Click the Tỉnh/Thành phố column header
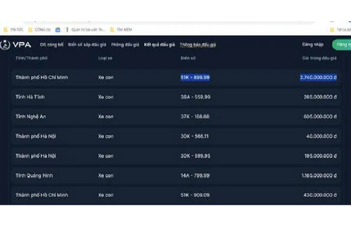This screenshot has height=234, width=351. [x=32, y=58]
